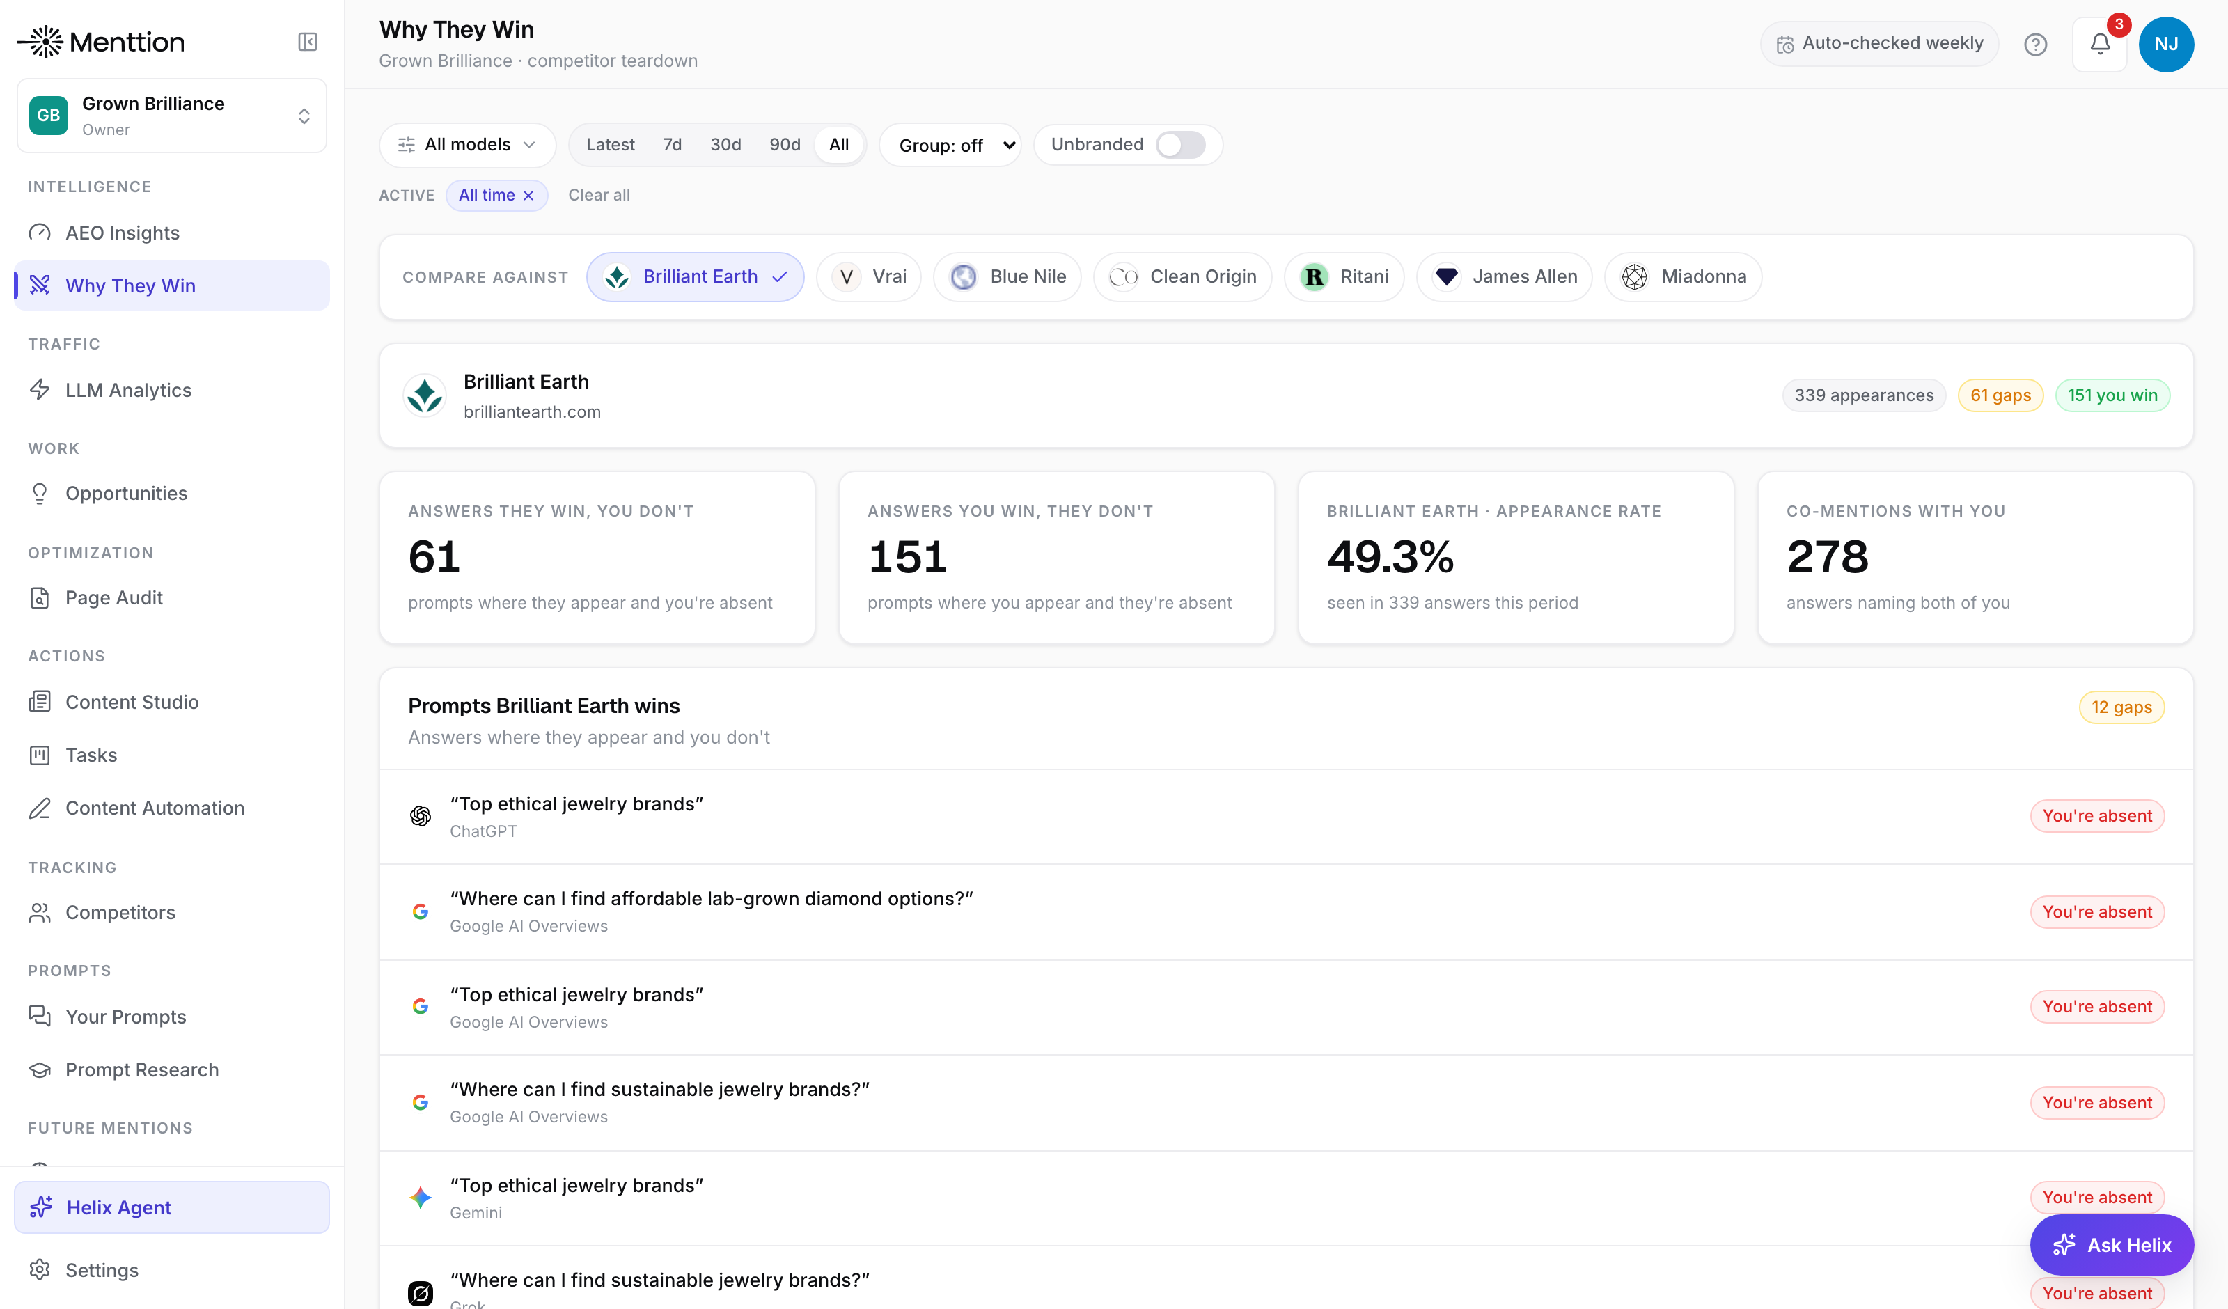The image size is (2228, 1309).
Task: Click the Auto-checked weekly button
Action: 1878,43
